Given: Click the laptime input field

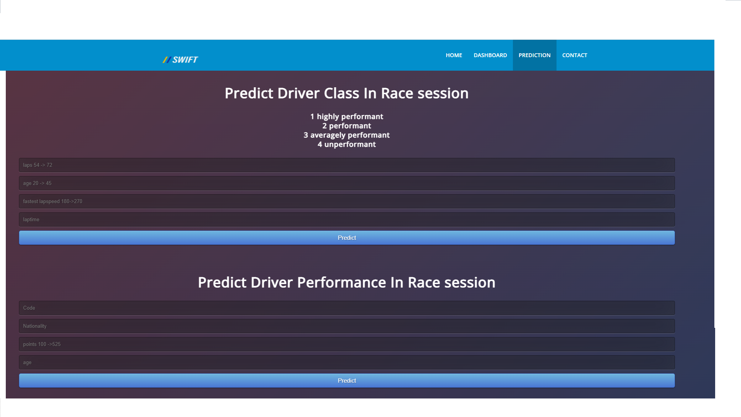Looking at the screenshot, I should tap(347, 219).
